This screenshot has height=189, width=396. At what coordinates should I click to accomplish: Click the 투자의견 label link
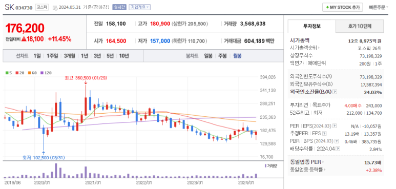click(299, 105)
